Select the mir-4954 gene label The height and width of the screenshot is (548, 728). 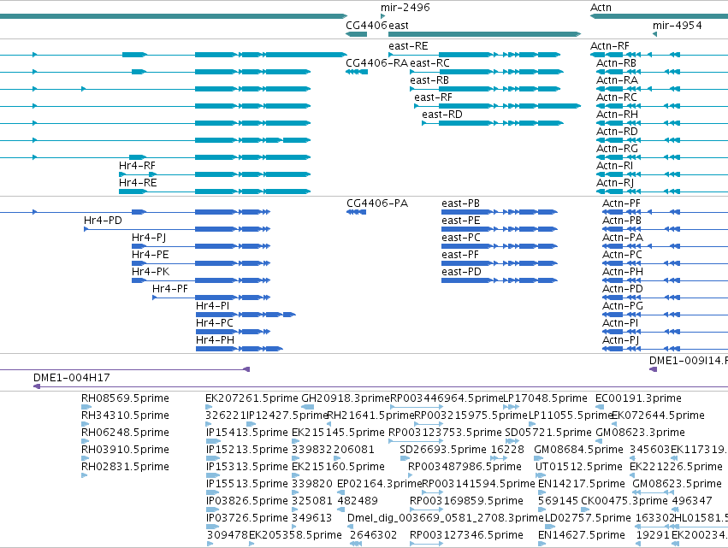[x=677, y=26]
